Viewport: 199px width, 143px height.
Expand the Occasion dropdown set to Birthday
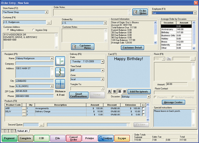point(149,97)
